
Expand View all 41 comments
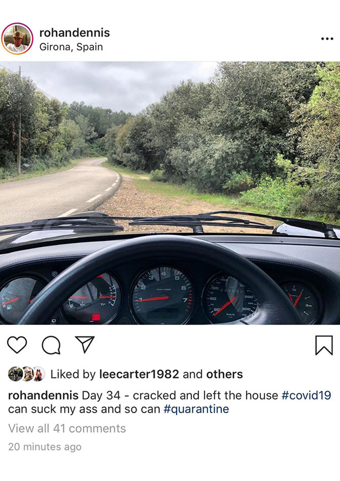tap(67, 428)
